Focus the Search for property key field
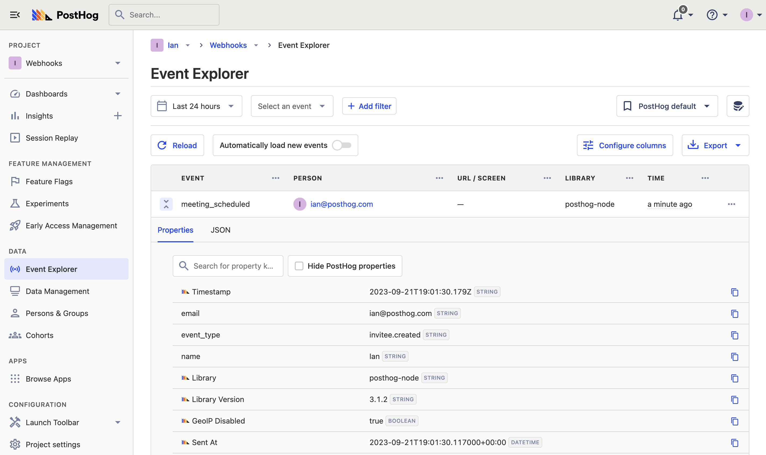Screen dimensions: 766x455 pyautogui.click(x=228, y=266)
